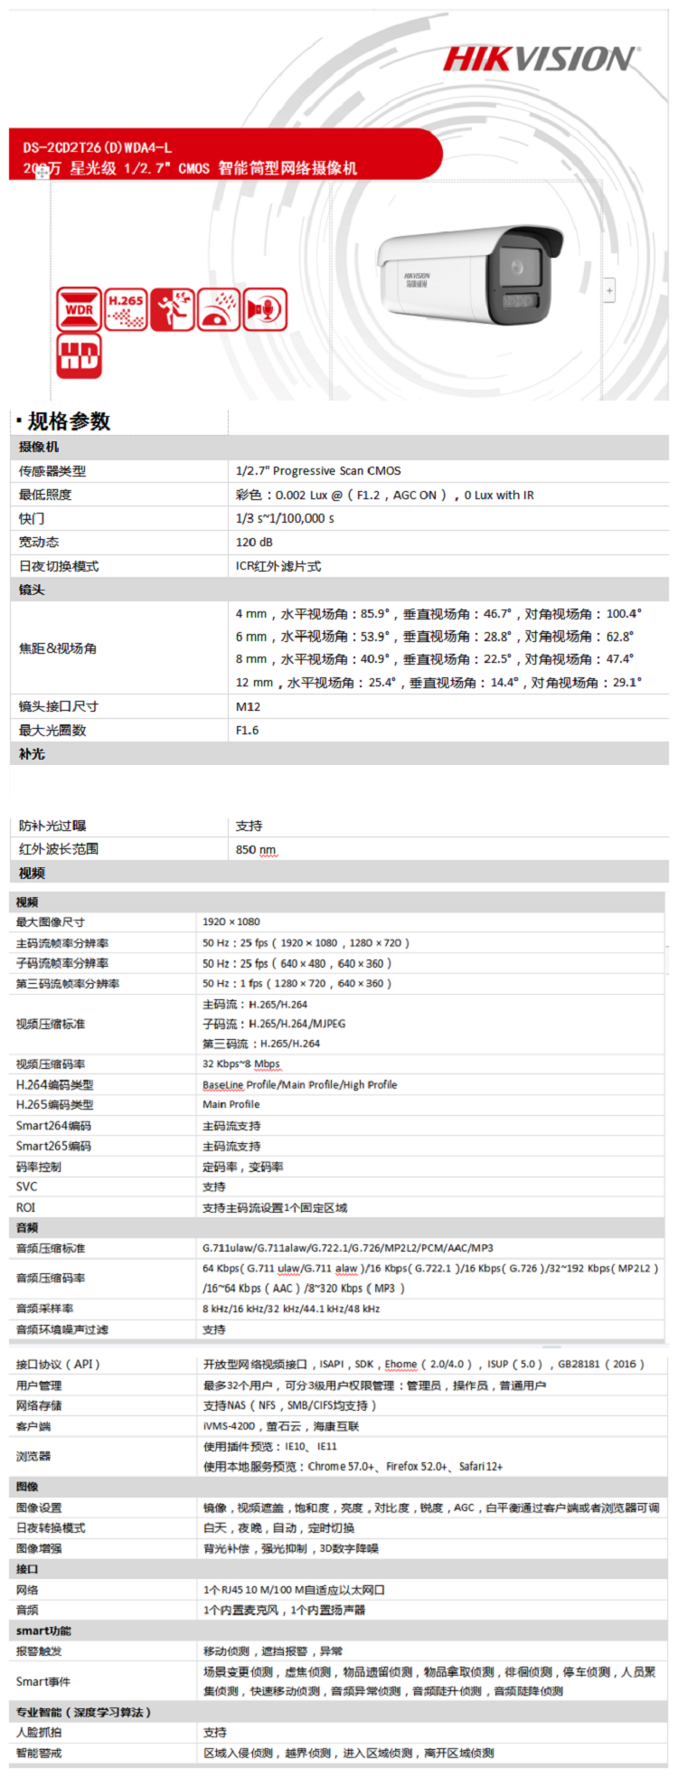Select the '镜头' section header
678x1777 pixels.
point(339,590)
